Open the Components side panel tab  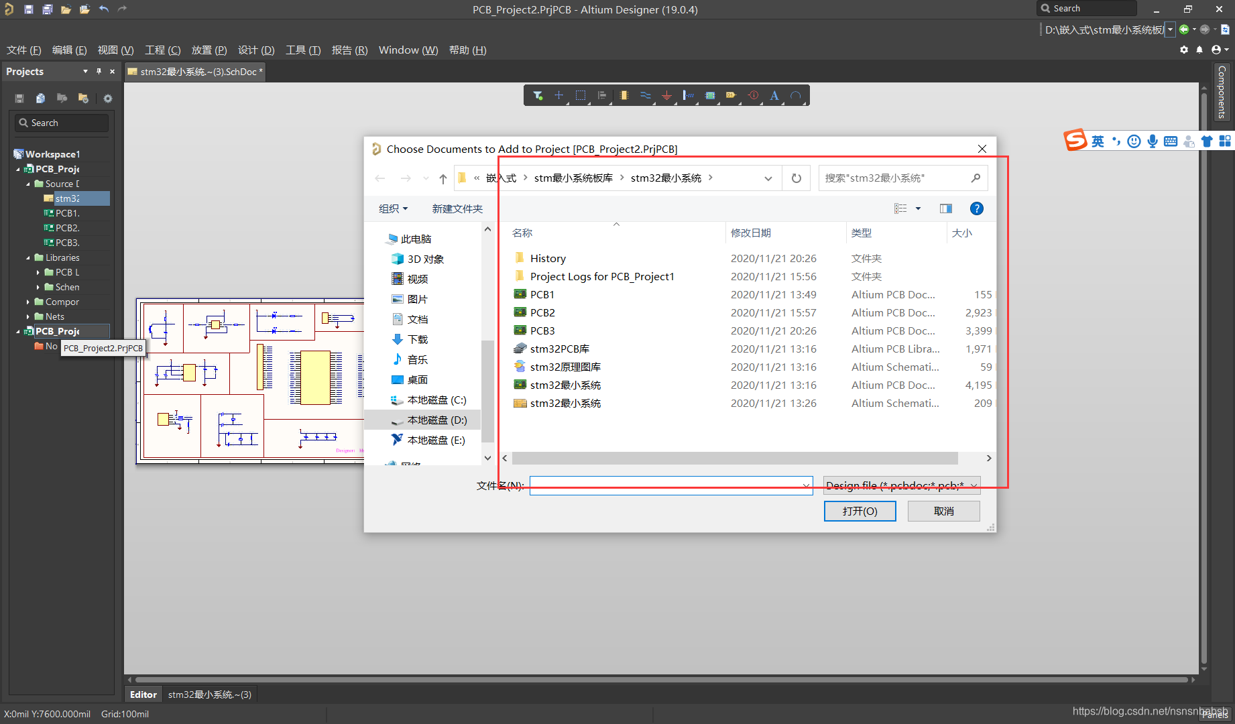click(x=1222, y=92)
